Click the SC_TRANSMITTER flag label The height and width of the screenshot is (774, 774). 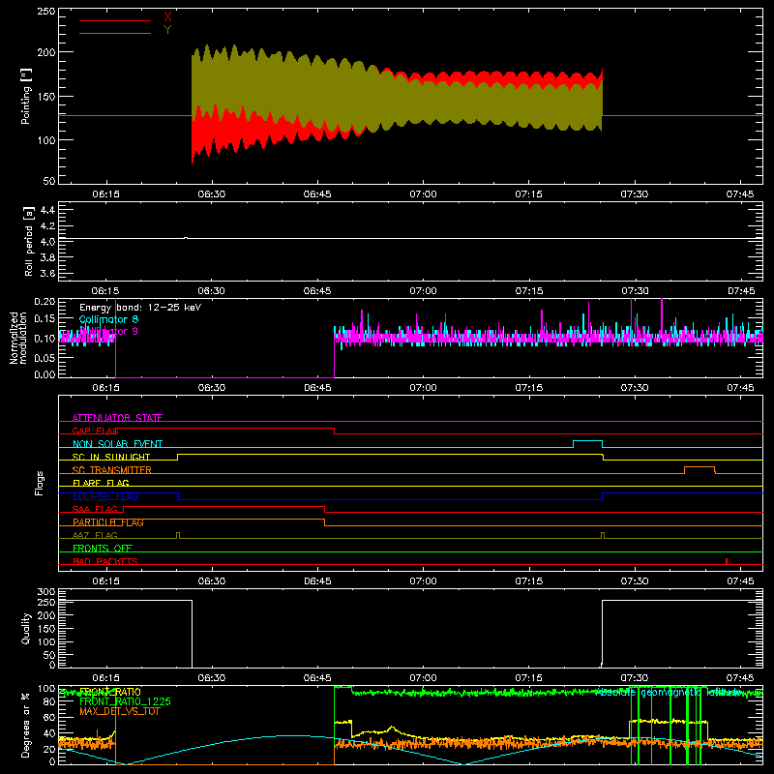(112, 470)
